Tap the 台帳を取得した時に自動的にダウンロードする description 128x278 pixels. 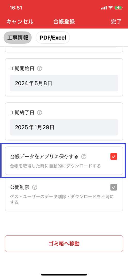point(55,166)
